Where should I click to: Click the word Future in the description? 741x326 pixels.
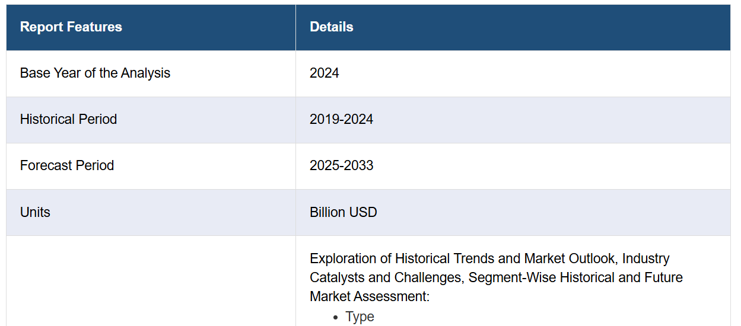663,277
